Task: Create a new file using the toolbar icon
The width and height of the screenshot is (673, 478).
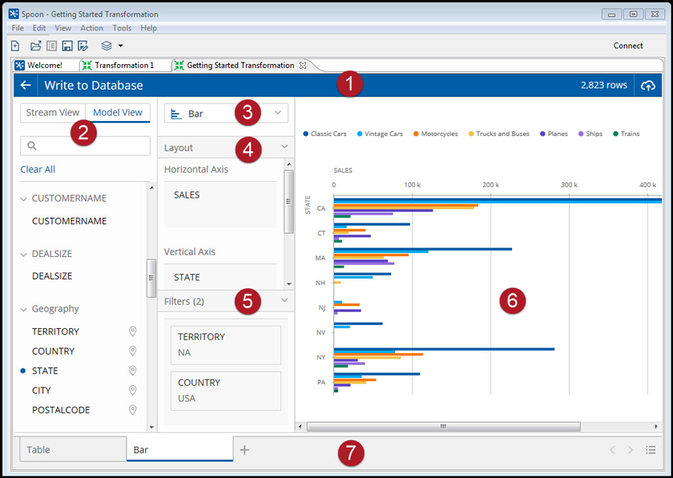Action: (15, 45)
